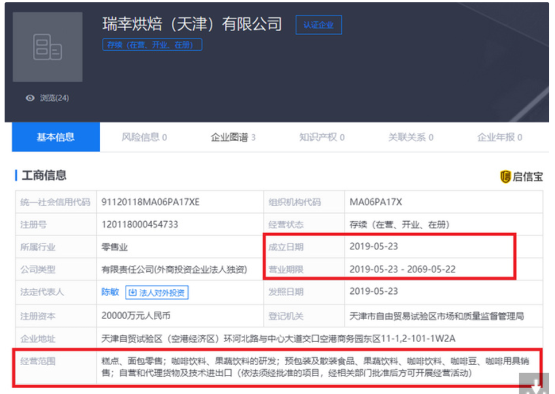This screenshot has height=394, width=555.
Task: Click the 注册资本 label
Action: pos(38,316)
